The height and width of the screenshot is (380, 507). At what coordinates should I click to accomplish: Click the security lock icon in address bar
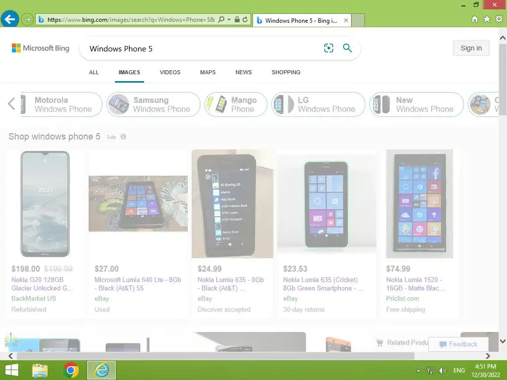237,19
